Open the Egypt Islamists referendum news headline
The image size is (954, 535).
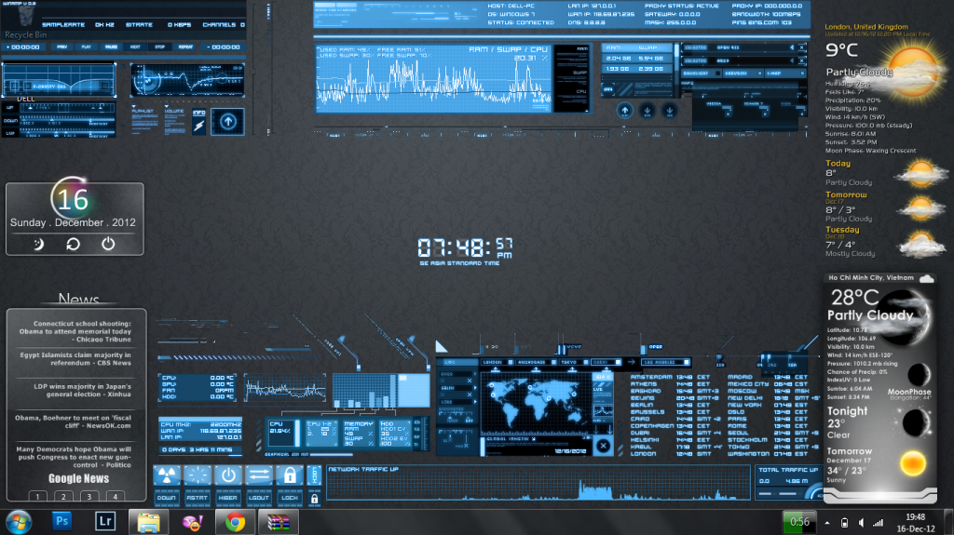[x=75, y=359]
